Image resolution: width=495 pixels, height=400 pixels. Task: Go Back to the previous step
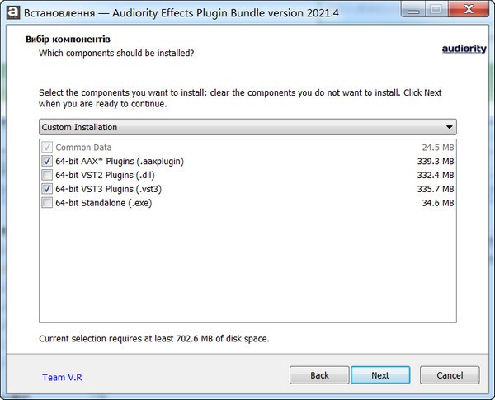pyautogui.click(x=319, y=375)
